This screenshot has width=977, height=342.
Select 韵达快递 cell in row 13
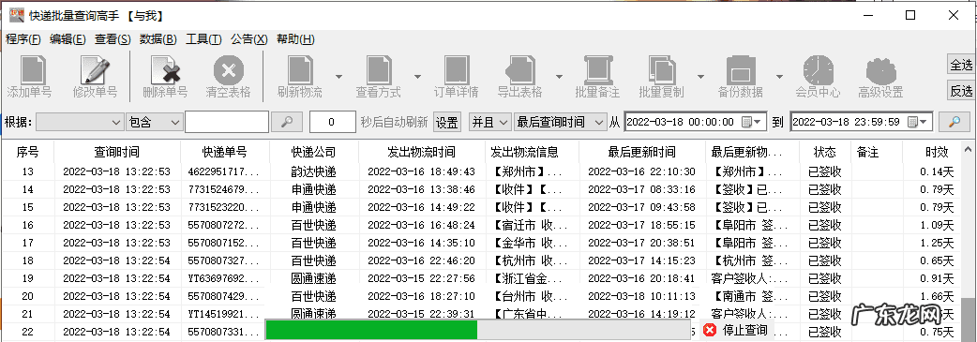click(x=313, y=171)
